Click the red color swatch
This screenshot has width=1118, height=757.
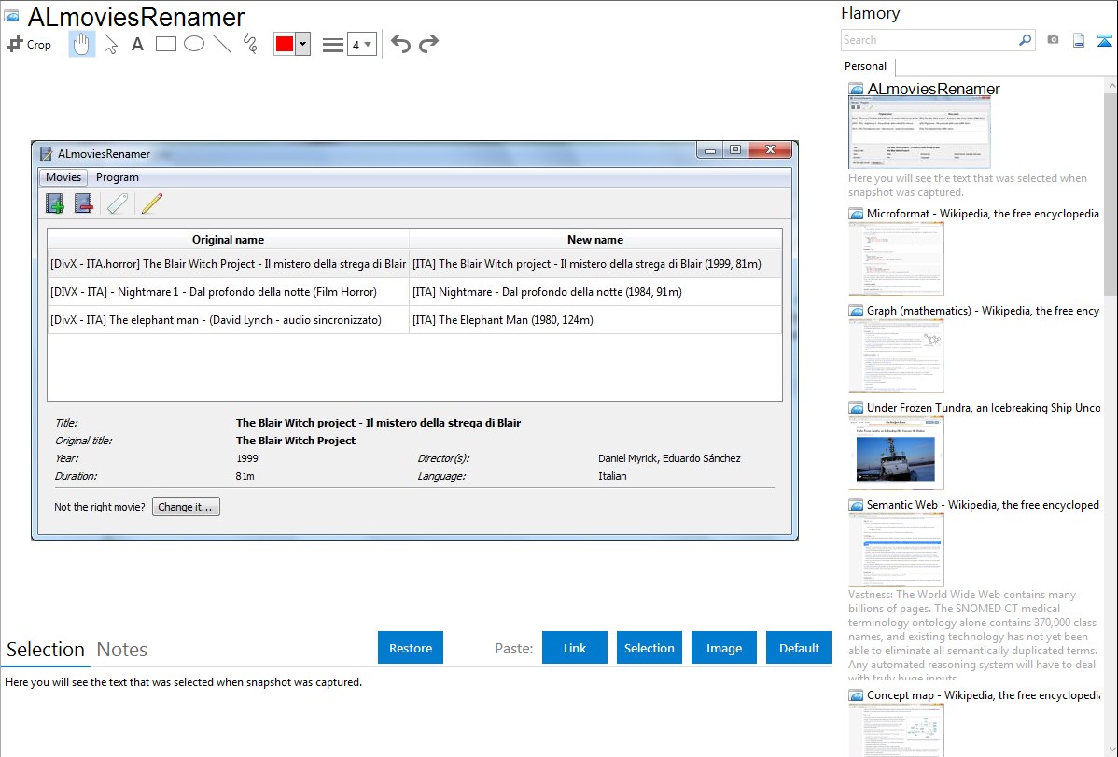285,44
